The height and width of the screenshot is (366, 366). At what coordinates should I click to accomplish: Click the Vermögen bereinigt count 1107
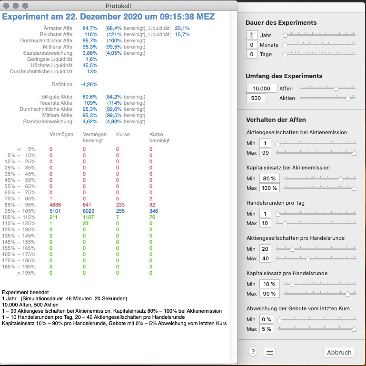coord(88,218)
